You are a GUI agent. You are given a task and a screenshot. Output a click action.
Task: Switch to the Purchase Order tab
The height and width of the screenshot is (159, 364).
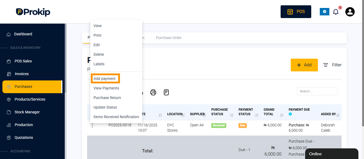click(x=169, y=38)
